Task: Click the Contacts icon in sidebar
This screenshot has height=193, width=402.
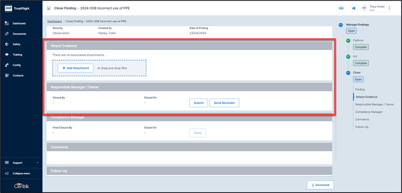Action: (7, 75)
